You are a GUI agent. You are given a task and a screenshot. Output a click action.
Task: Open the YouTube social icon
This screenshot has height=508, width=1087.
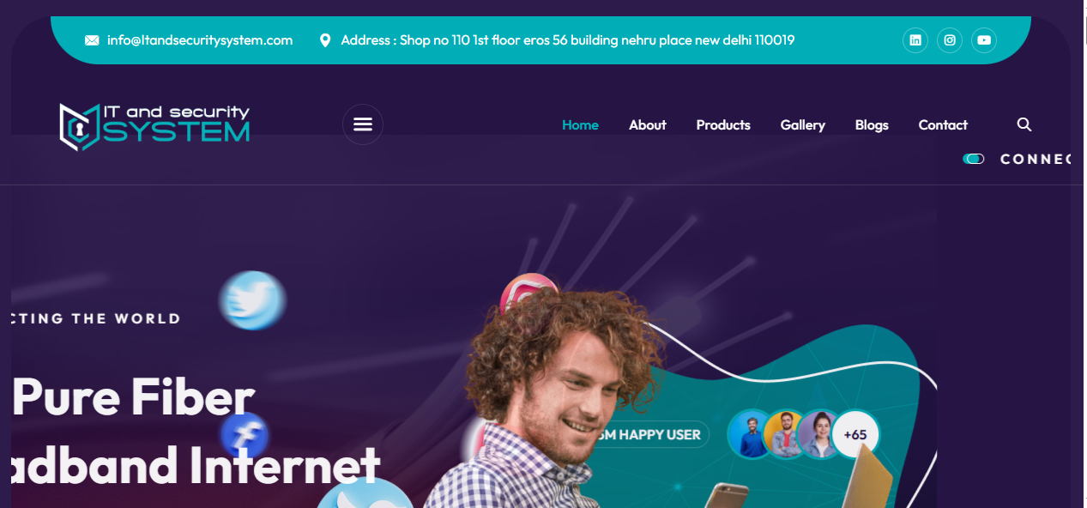(x=984, y=40)
